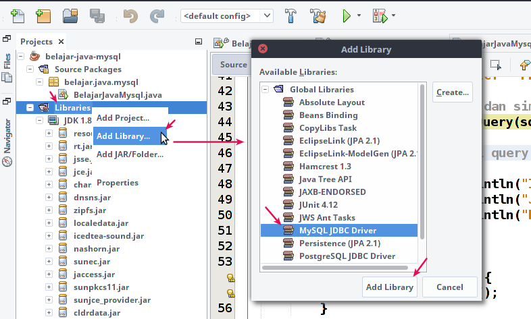Click Clean and Build hammer-broom icon
This screenshot has width=531, height=319.
pyautogui.click(x=318, y=16)
